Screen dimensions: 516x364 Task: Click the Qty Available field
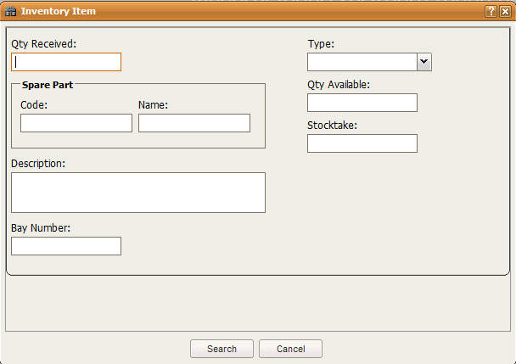362,103
